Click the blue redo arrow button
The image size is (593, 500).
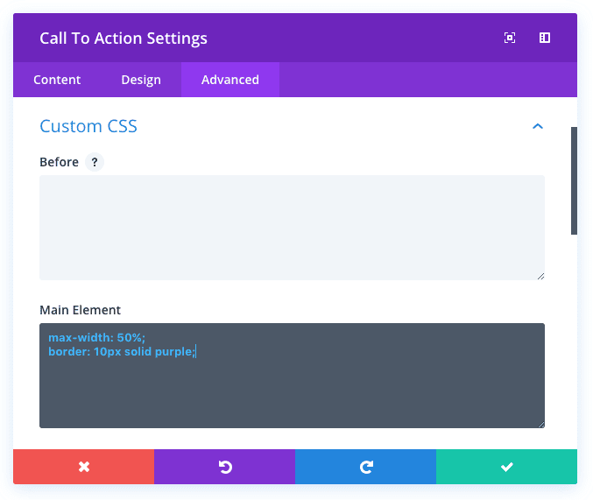point(365,467)
